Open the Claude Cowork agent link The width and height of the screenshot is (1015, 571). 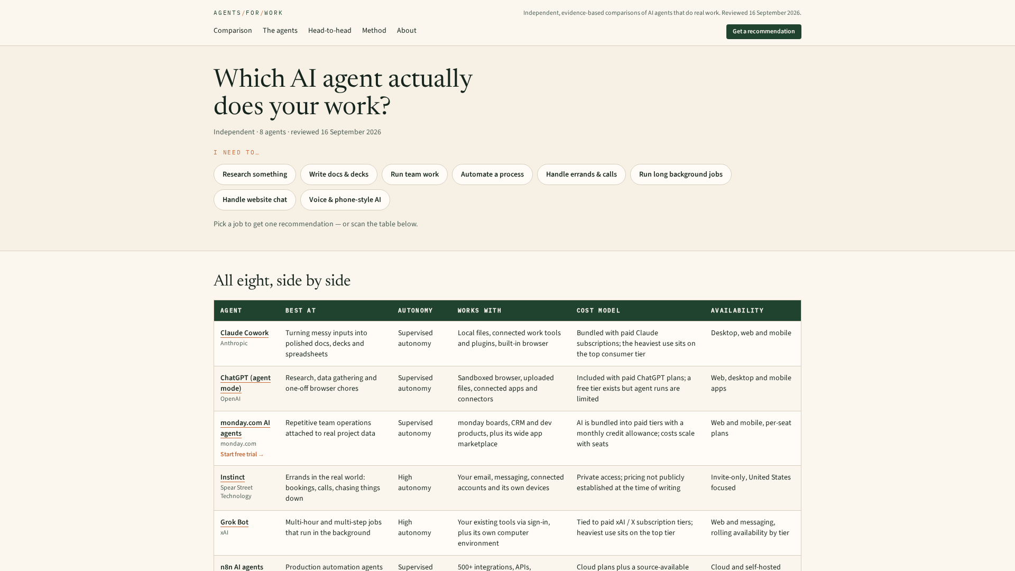point(244,333)
